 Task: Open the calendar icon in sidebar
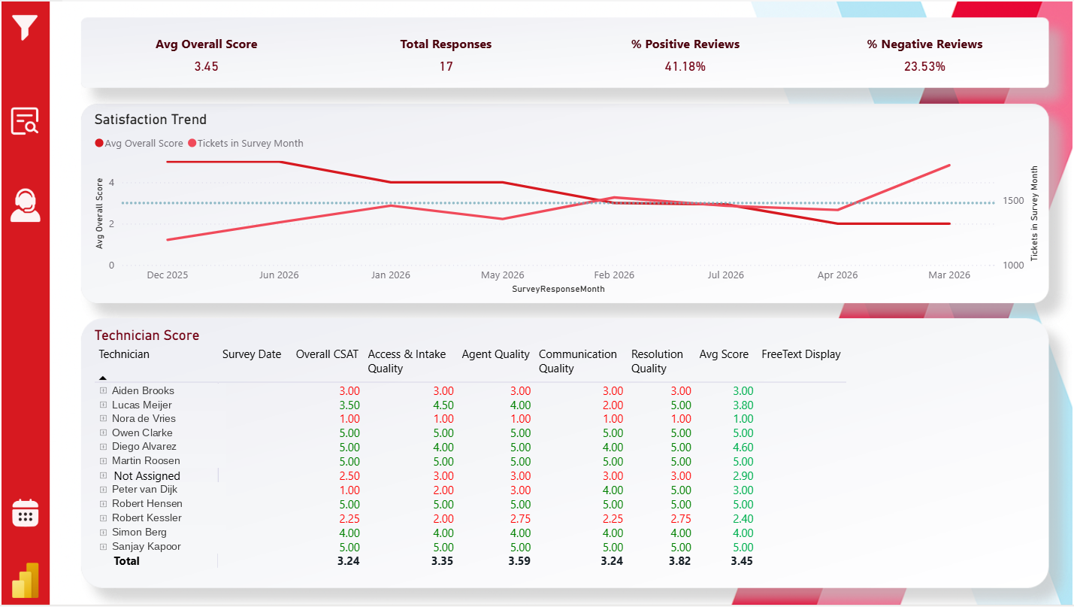[x=25, y=512]
